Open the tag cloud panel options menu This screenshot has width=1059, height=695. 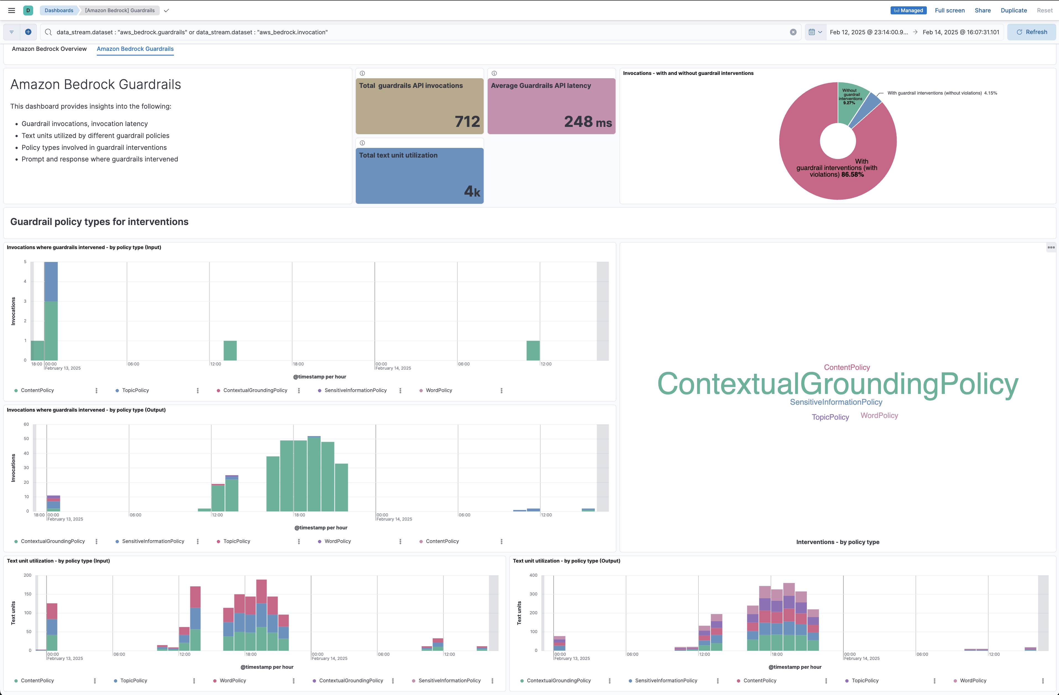pos(1050,247)
